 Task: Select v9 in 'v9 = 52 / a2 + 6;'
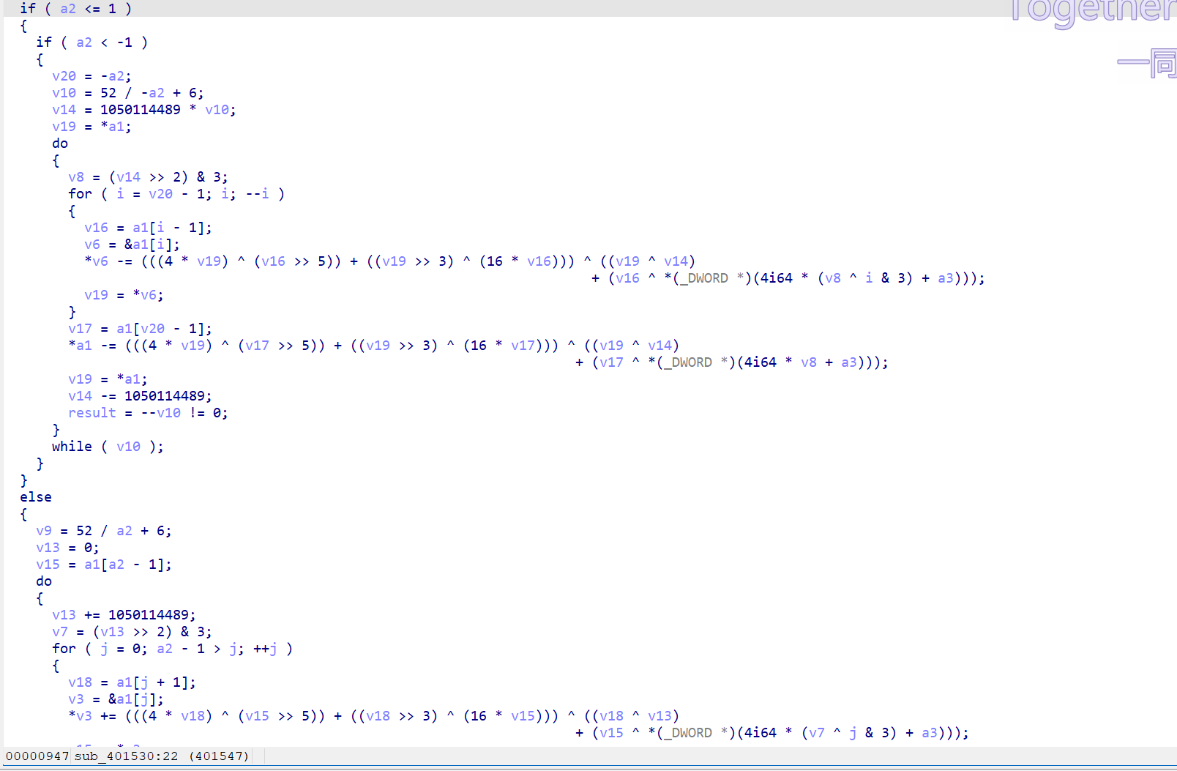click(44, 531)
